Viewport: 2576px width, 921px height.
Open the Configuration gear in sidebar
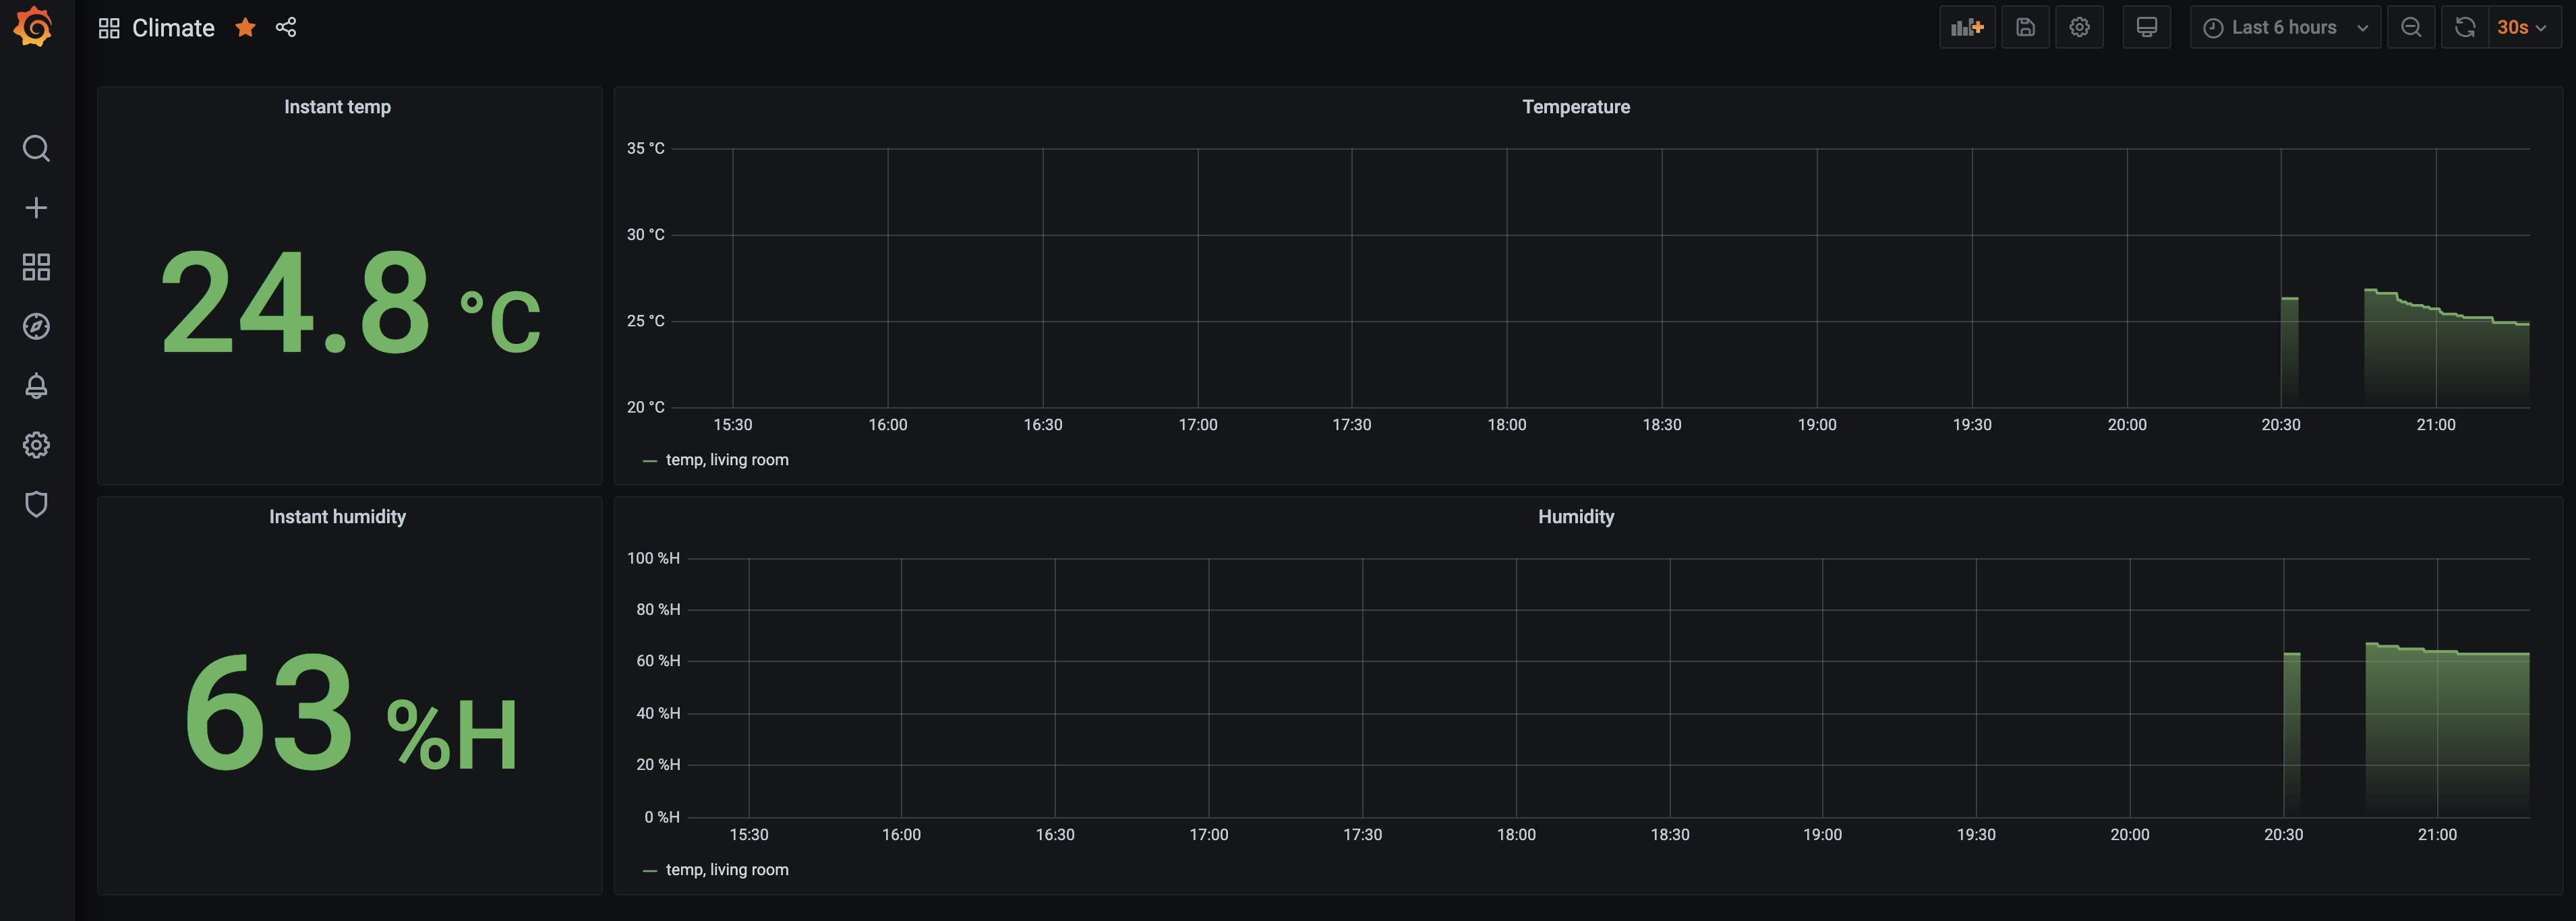click(36, 445)
